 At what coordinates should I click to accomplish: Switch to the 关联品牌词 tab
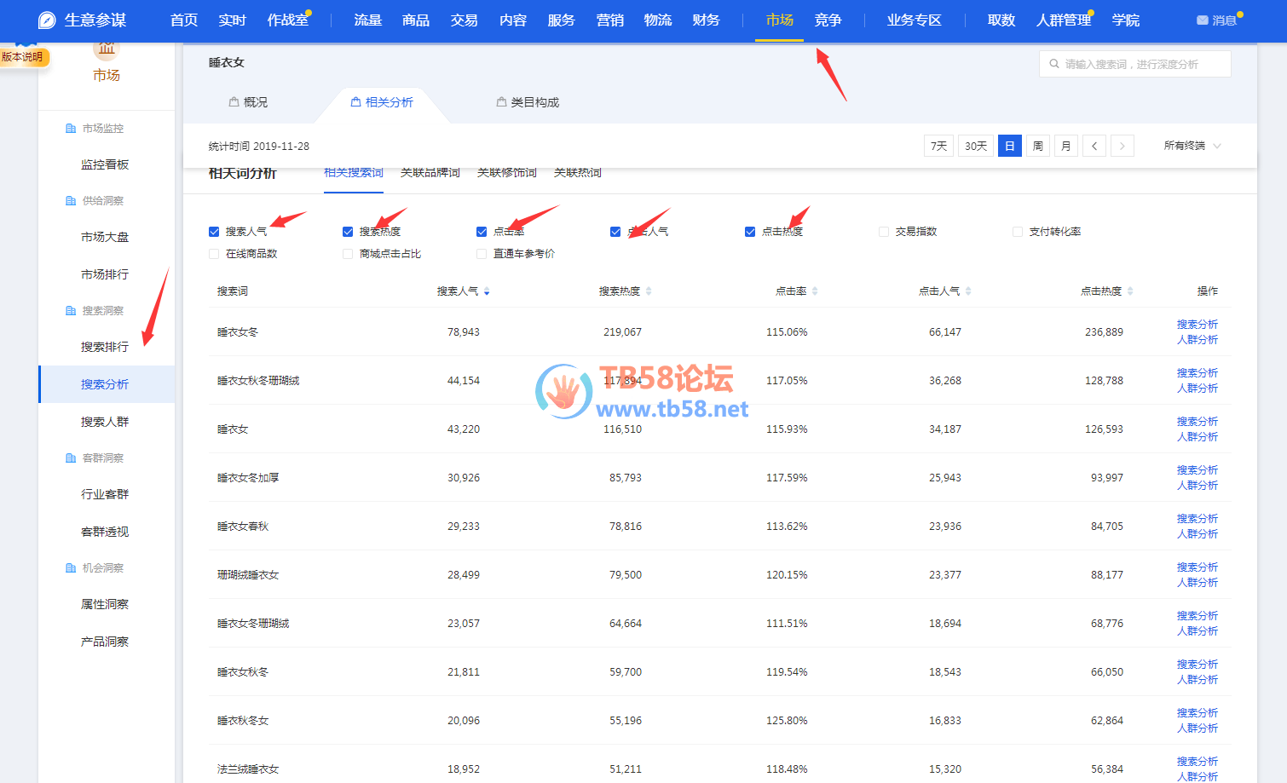point(430,173)
